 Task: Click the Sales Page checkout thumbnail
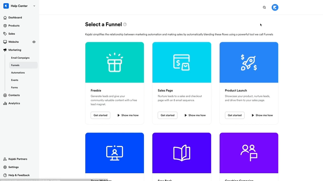click(x=182, y=62)
